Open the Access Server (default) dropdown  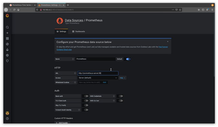tap(98, 78)
